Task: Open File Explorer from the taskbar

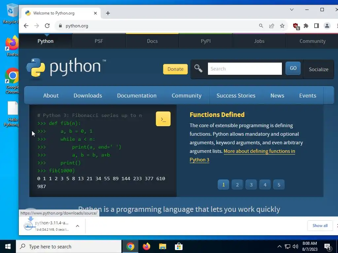Action: point(162,246)
